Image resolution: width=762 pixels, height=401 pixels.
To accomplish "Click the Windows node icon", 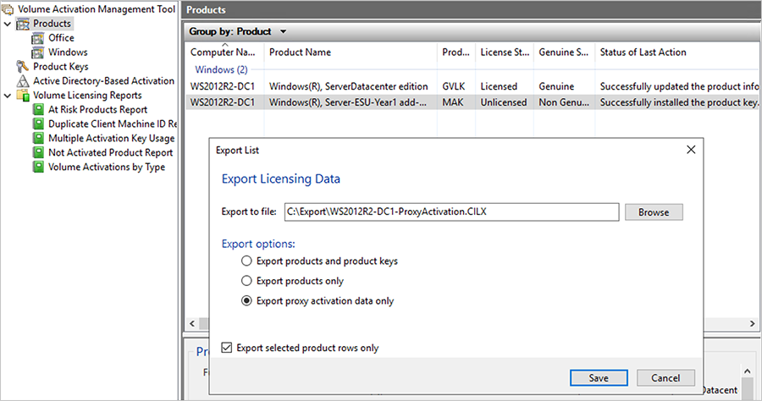I will (38, 52).
